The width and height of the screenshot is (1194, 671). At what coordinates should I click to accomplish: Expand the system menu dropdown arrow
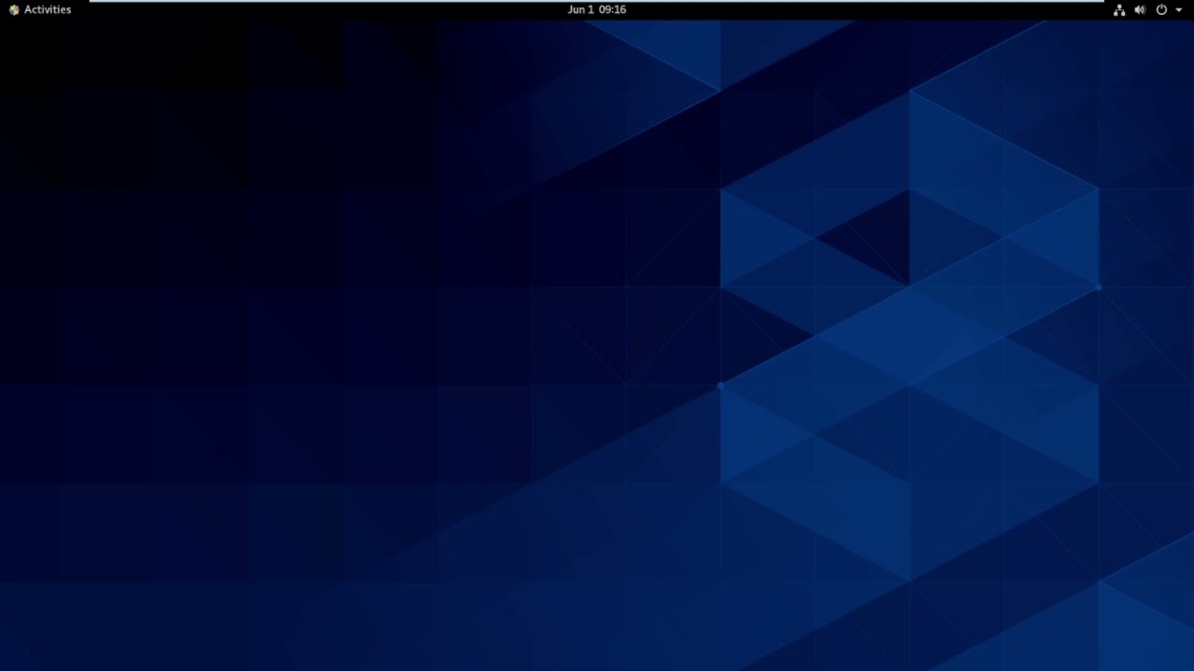pos(1178,10)
